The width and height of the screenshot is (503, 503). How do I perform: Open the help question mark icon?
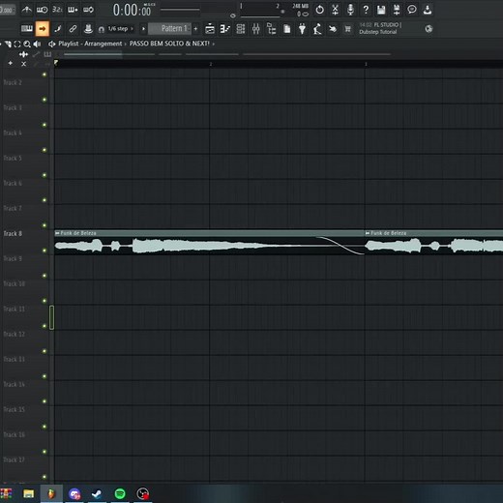(366, 10)
